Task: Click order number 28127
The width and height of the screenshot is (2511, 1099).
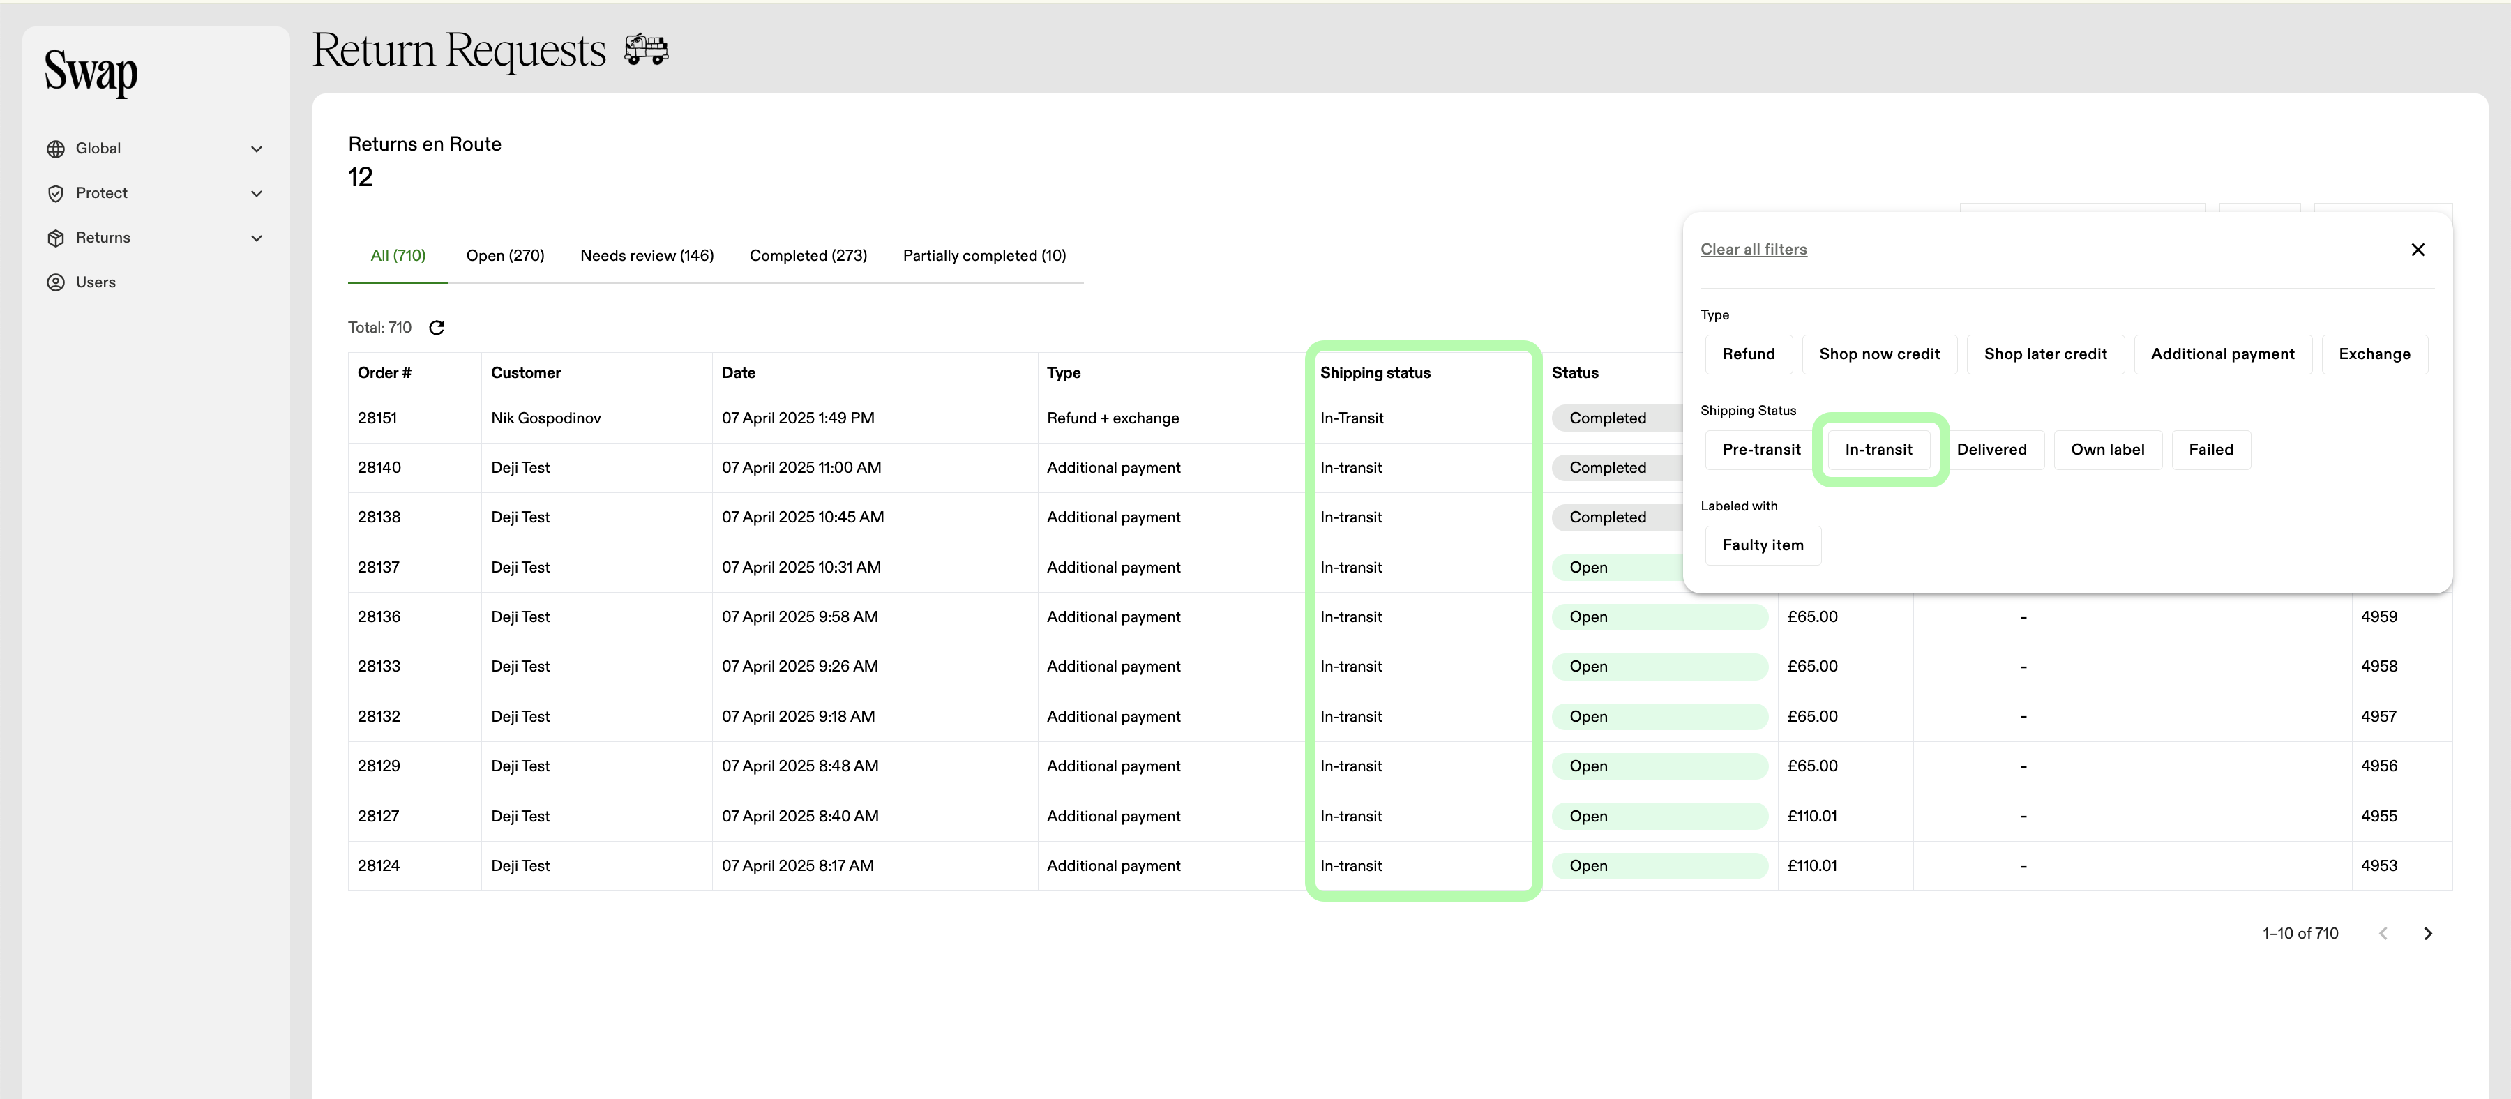Action: [378, 817]
